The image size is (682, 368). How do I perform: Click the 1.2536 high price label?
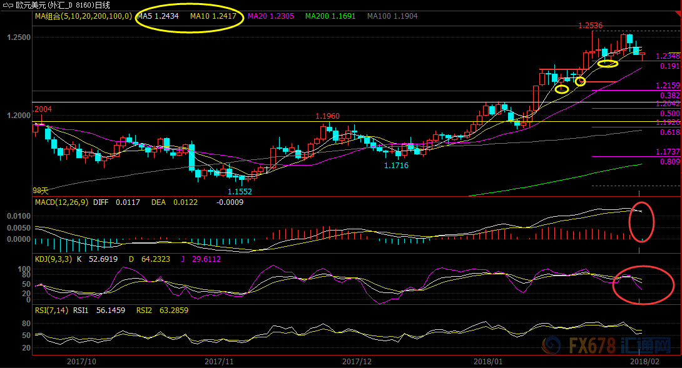590,26
